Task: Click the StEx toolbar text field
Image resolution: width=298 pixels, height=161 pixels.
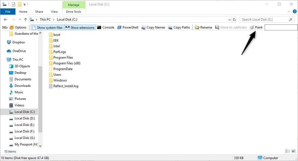Action: pos(281,27)
